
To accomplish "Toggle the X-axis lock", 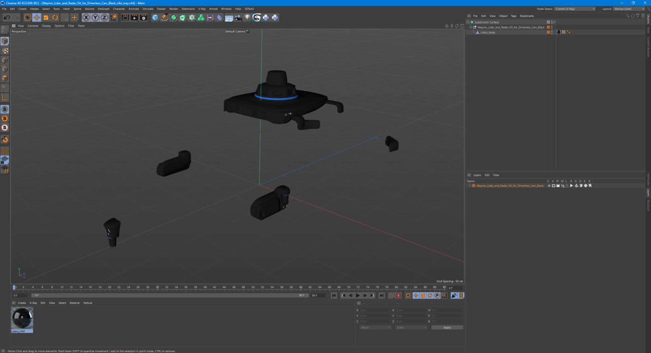I will coord(86,18).
